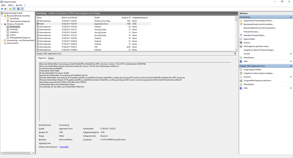Click the Installation log icon in tree

pyautogui.click(x=8, y=32)
